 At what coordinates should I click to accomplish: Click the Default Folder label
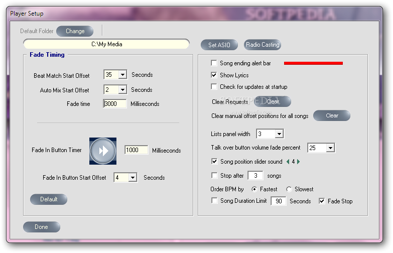pos(37,31)
